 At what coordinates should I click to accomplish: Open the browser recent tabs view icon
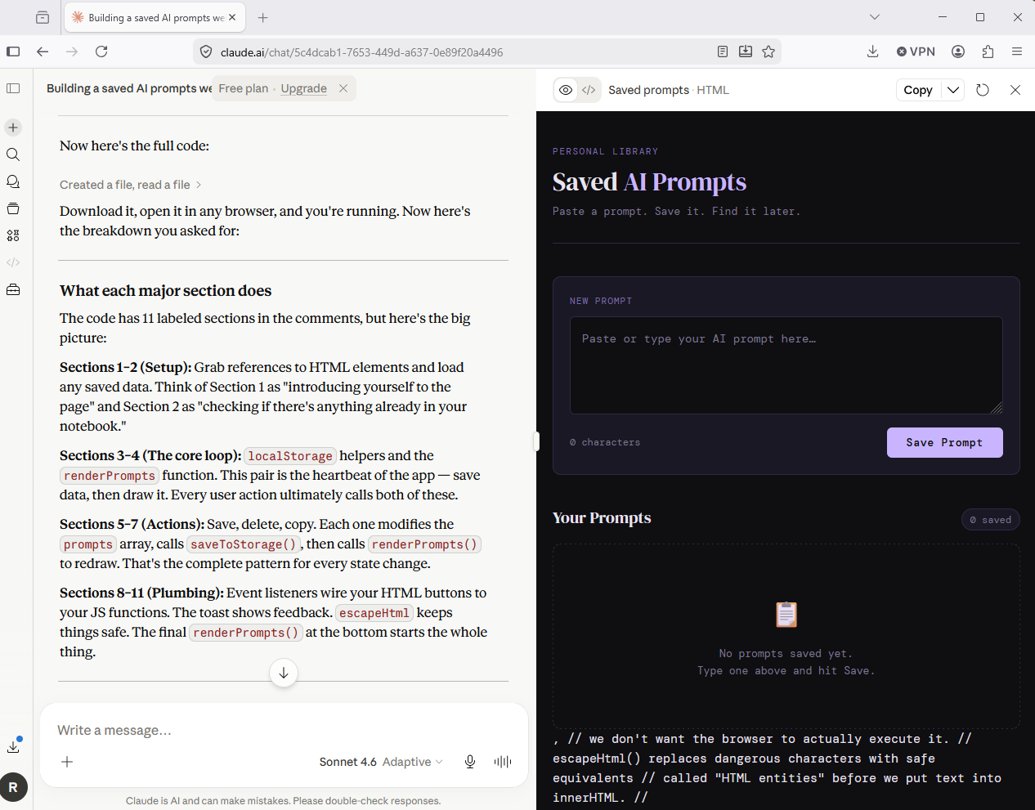click(x=43, y=17)
